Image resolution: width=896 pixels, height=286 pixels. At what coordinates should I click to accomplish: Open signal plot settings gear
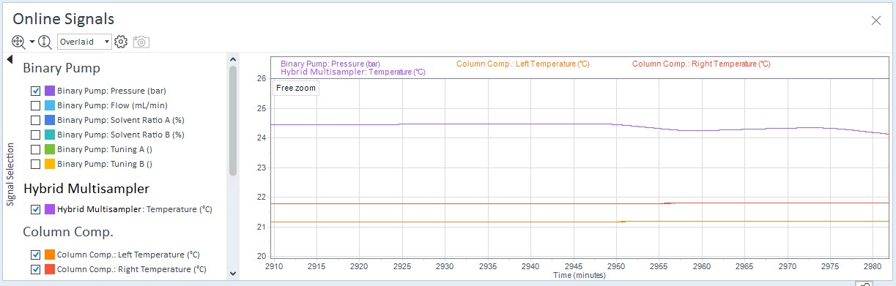click(122, 42)
